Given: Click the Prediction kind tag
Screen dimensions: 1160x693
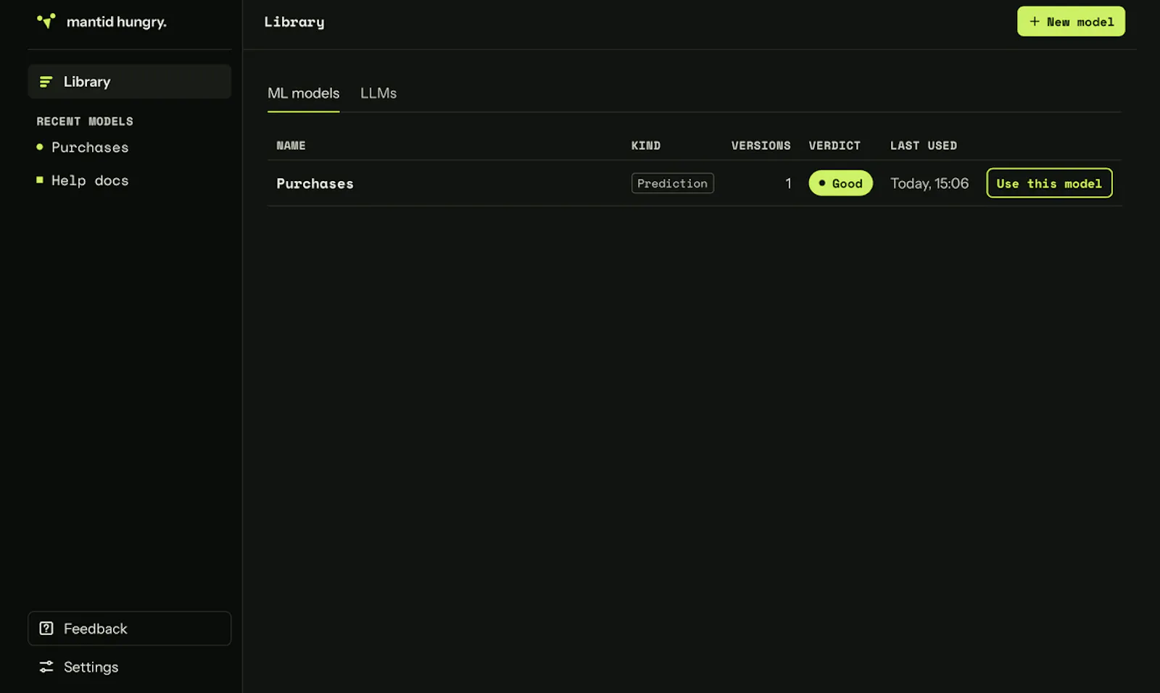Looking at the screenshot, I should 672,183.
